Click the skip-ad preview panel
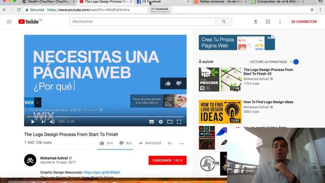This screenshot has width=325, height=183. 158,101
